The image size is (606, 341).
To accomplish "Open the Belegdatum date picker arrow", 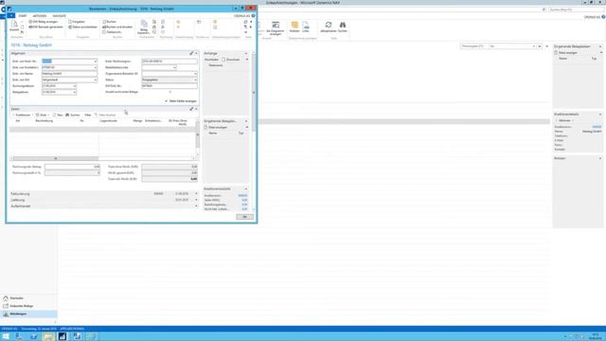I will click(x=74, y=92).
